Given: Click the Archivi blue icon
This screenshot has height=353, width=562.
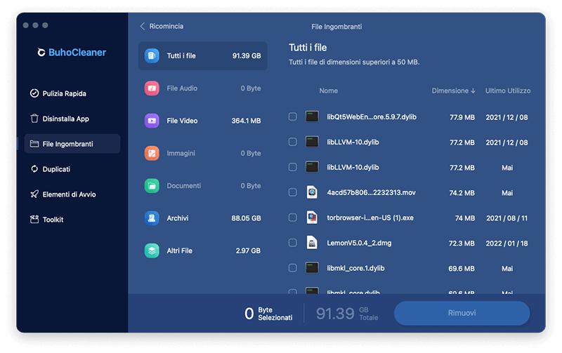Looking at the screenshot, I should click(x=152, y=218).
